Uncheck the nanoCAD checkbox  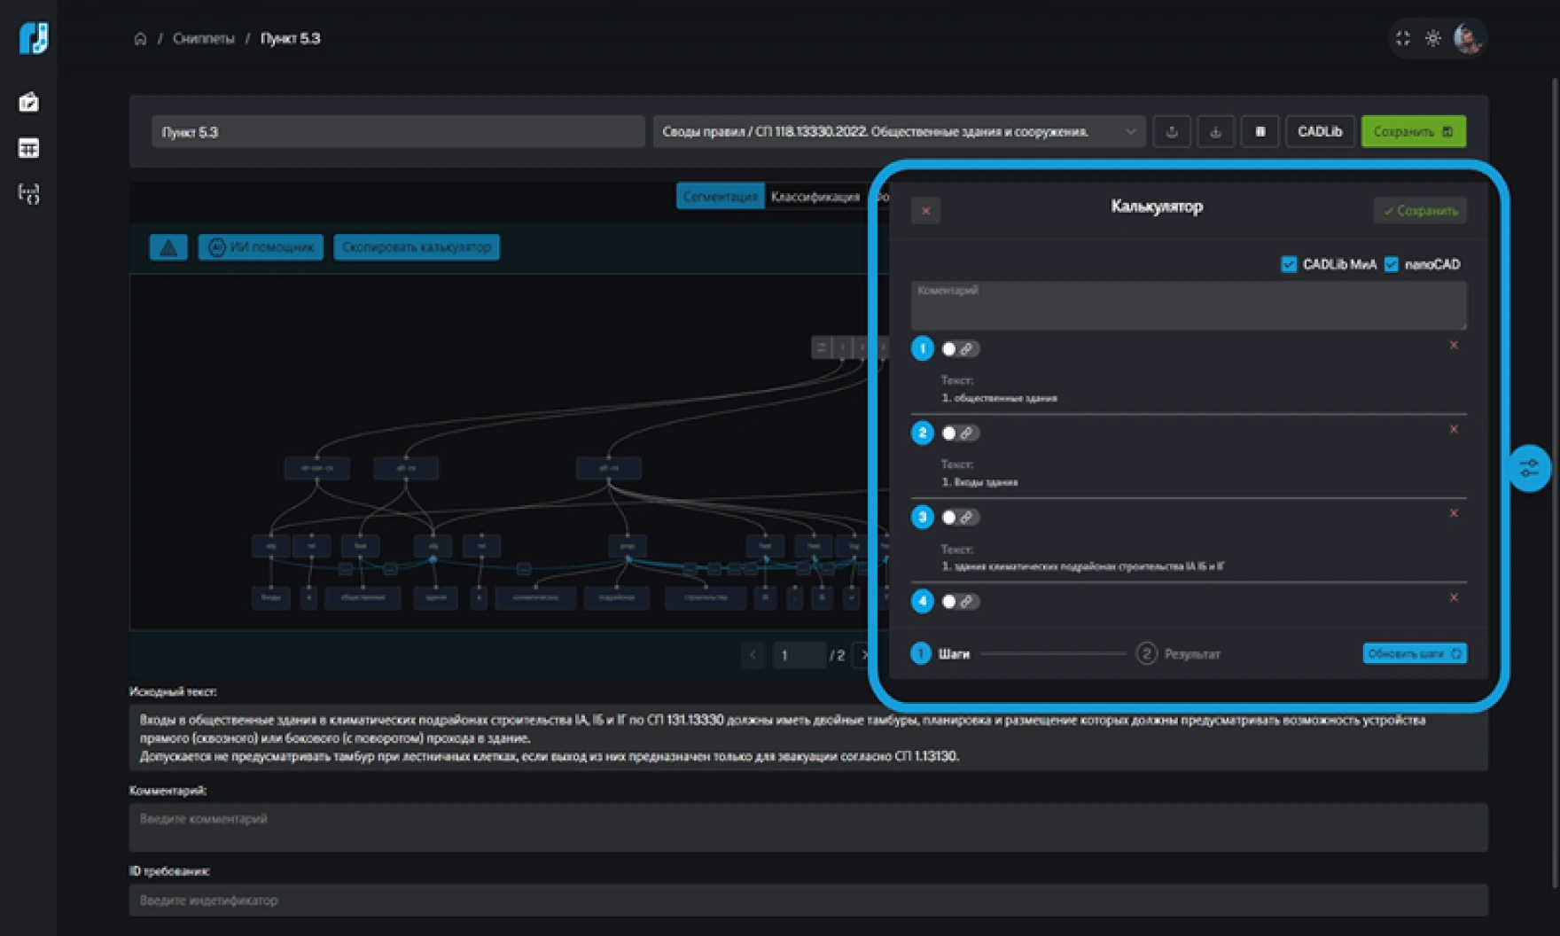[1392, 264]
